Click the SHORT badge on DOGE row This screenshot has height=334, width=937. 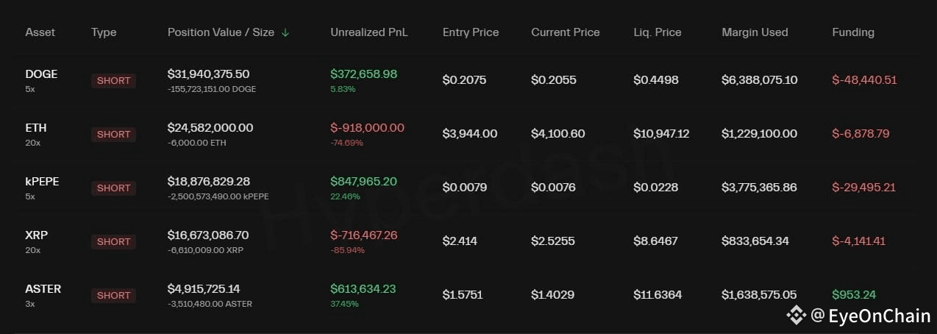113,81
